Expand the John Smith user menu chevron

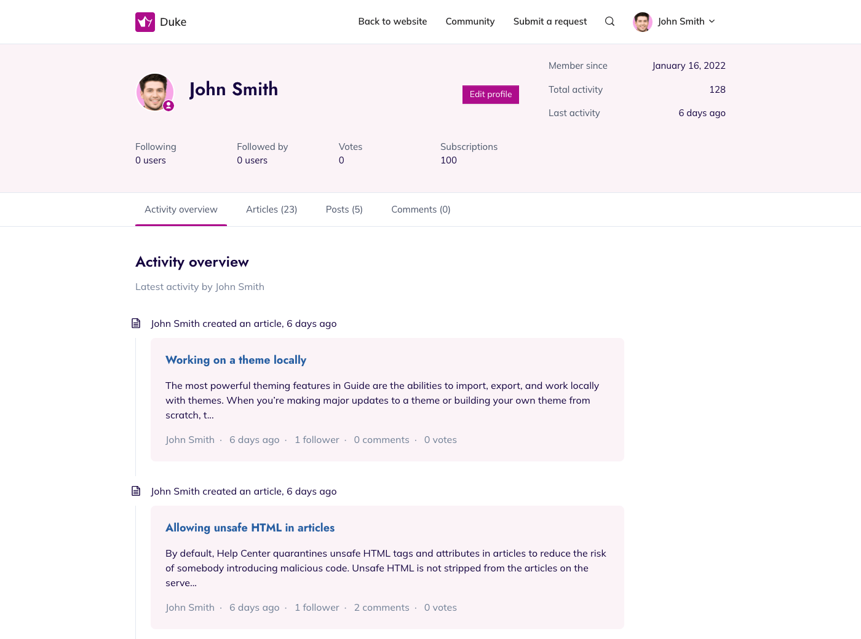pyautogui.click(x=712, y=22)
